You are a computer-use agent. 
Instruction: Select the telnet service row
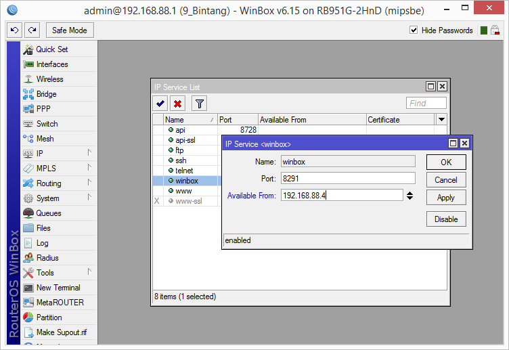(187, 171)
